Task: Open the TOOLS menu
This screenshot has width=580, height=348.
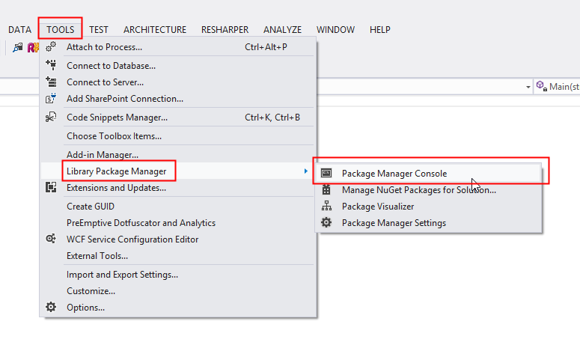Action: pos(60,30)
